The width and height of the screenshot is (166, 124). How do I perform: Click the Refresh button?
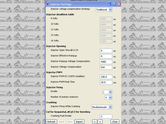(x=51, y=122)
